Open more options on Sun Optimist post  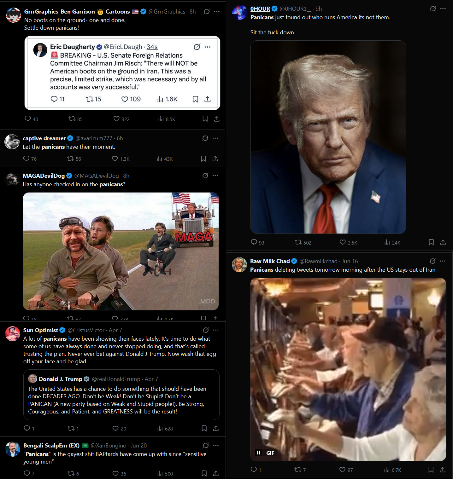(x=216, y=330)
